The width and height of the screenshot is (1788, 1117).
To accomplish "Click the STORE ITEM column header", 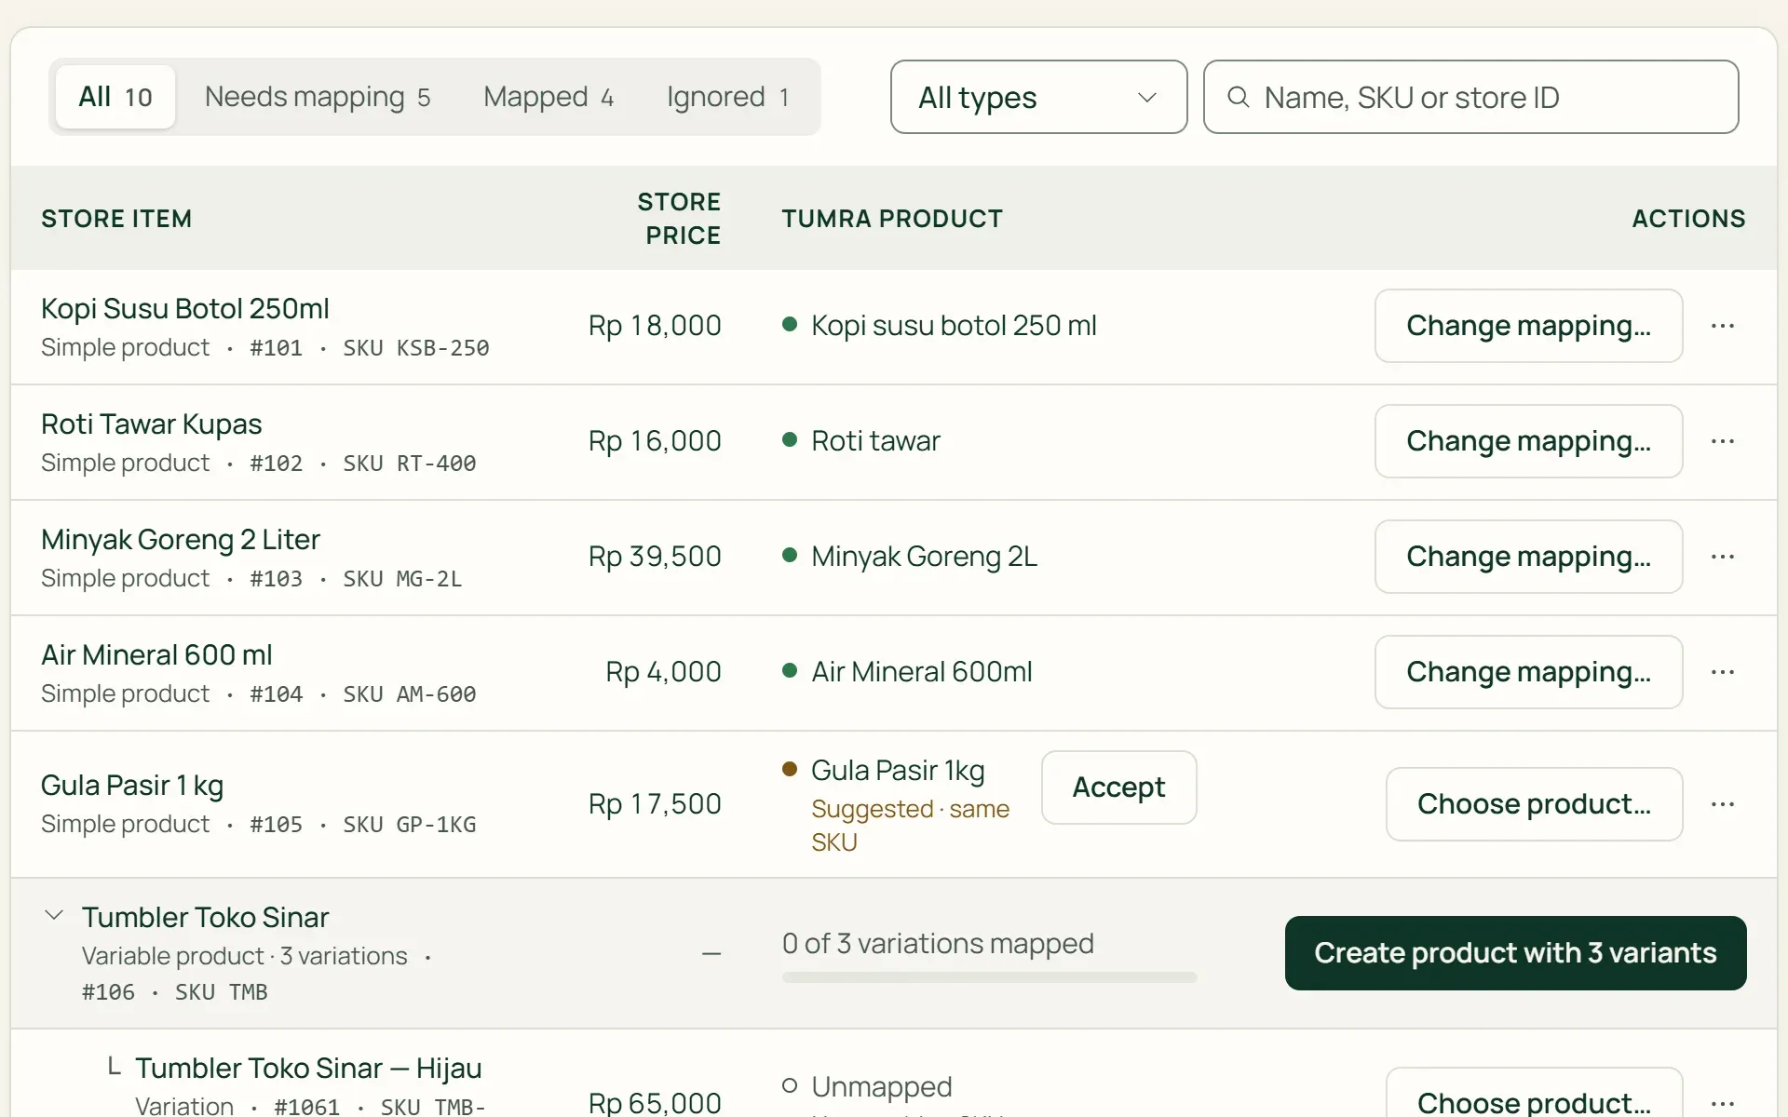I will (116, 219).
